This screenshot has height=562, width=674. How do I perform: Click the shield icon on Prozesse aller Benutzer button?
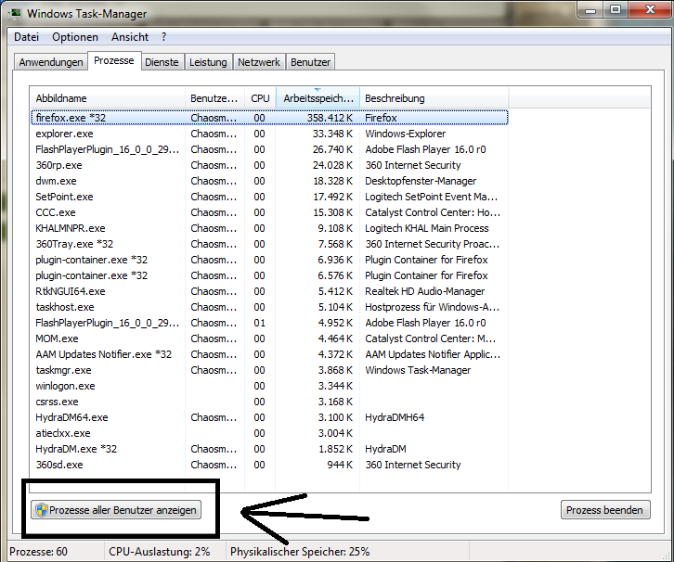(x=41, y=510)
